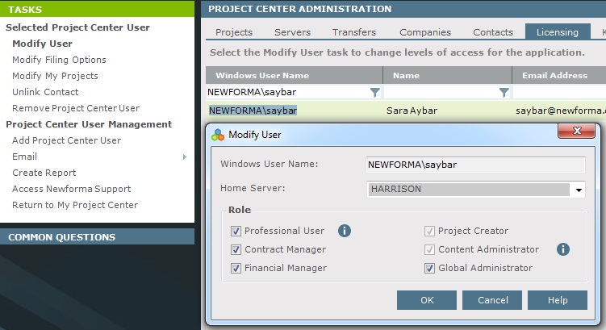This screenshot has width=606, height=330.
Task: Toggle the Contract Manager checkbox
Action: [x=236, y=249]
